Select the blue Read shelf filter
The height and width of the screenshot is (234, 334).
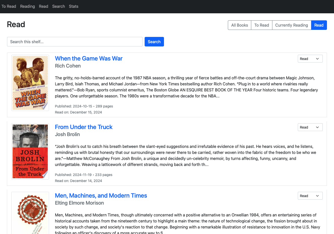point(319,25)
